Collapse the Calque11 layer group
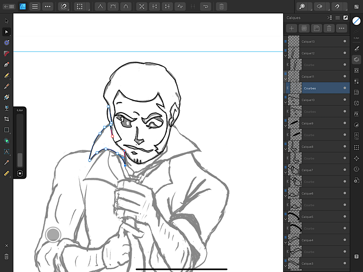The width and height of the screenshot is (363, 272). pyautogui.click(x=285, y=79)
